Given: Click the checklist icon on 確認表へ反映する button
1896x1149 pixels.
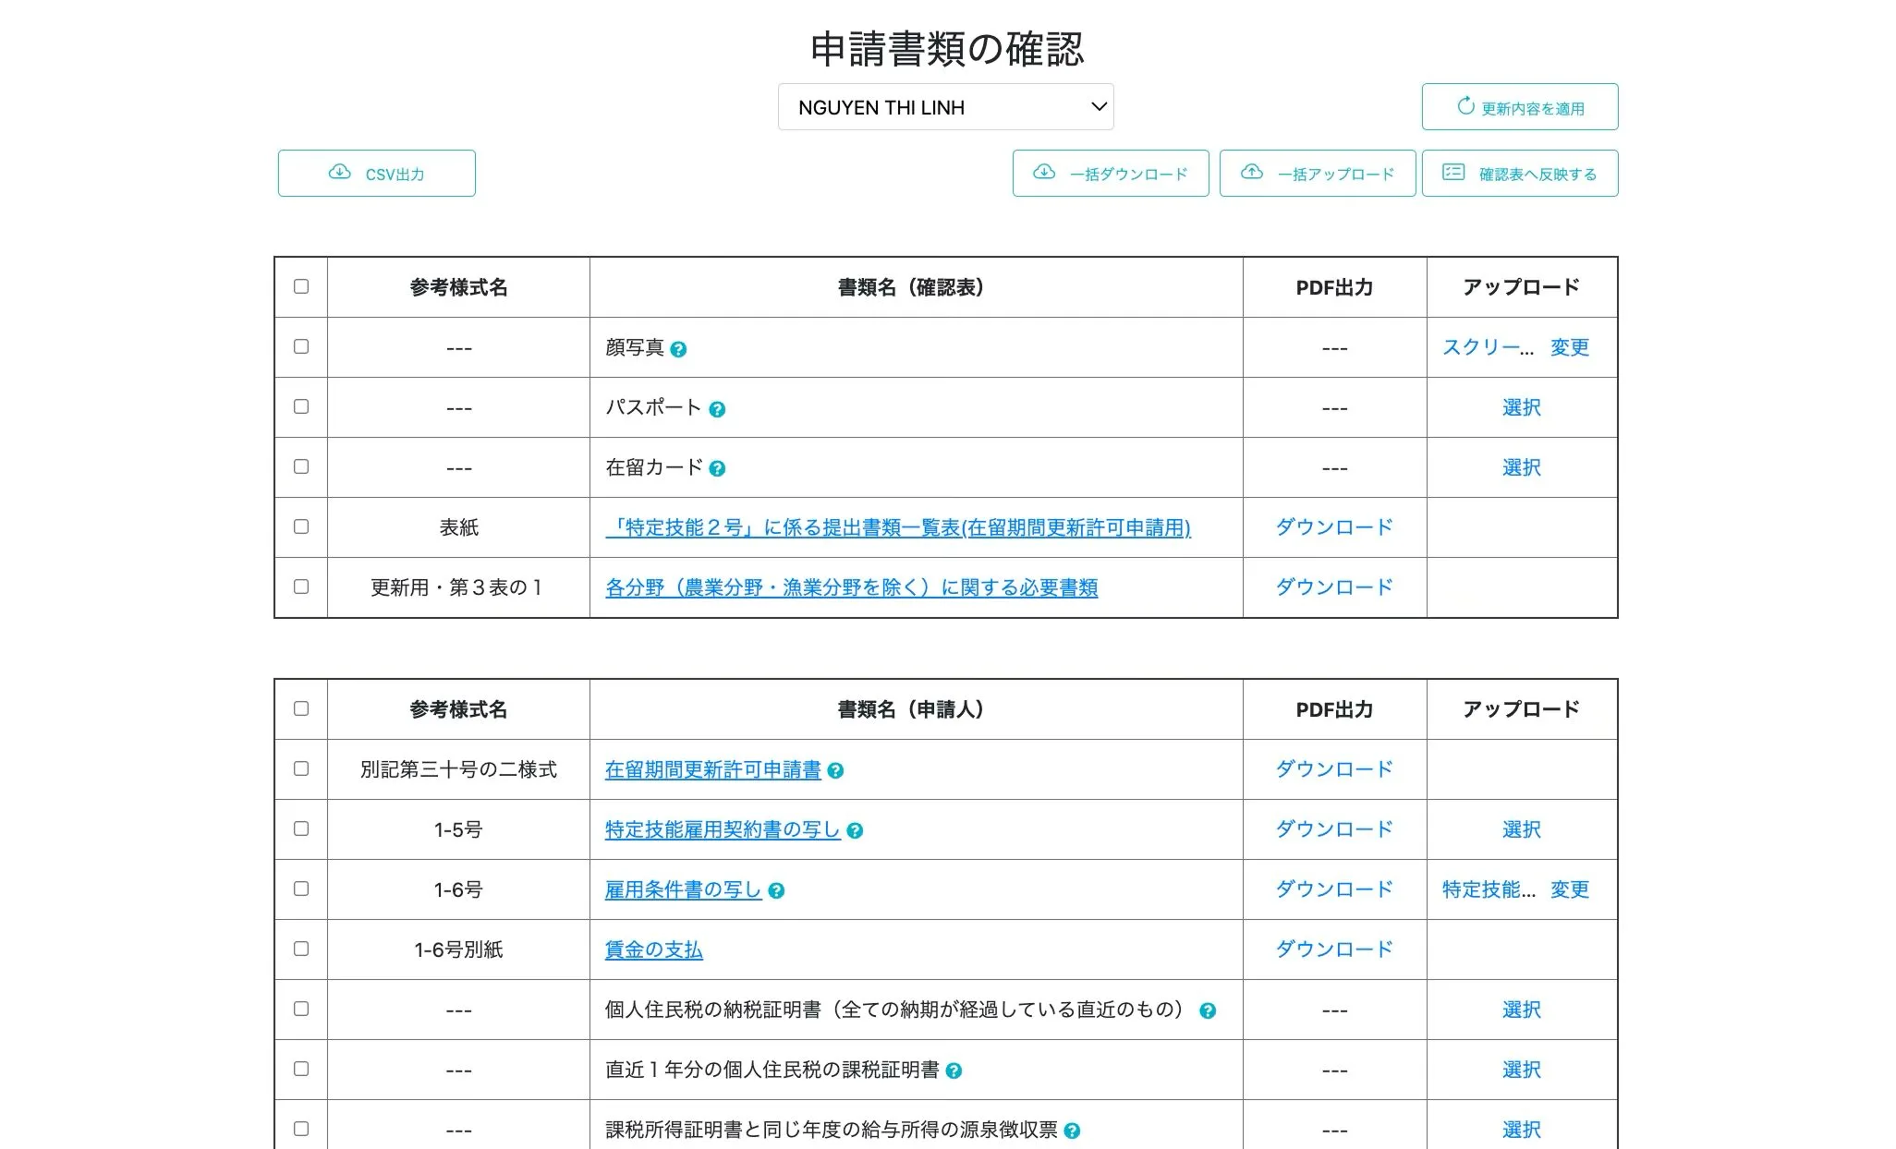Looking at the screenshot, I should [x=1452, y=173].
